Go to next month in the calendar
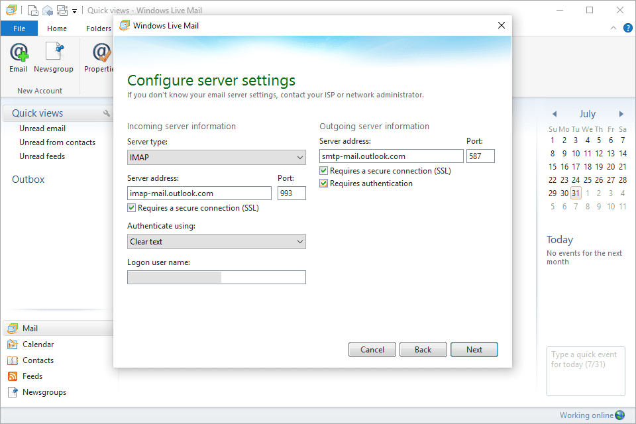 [621, 114]
